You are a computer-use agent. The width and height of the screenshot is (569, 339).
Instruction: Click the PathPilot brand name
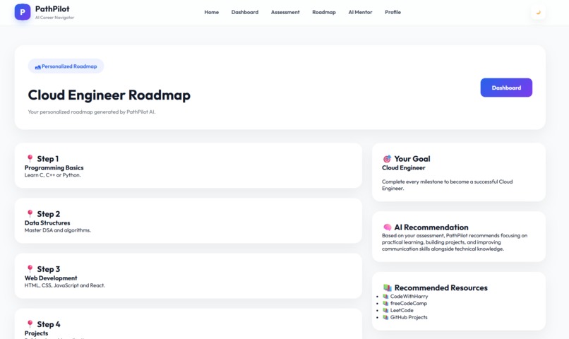[52, 8]
